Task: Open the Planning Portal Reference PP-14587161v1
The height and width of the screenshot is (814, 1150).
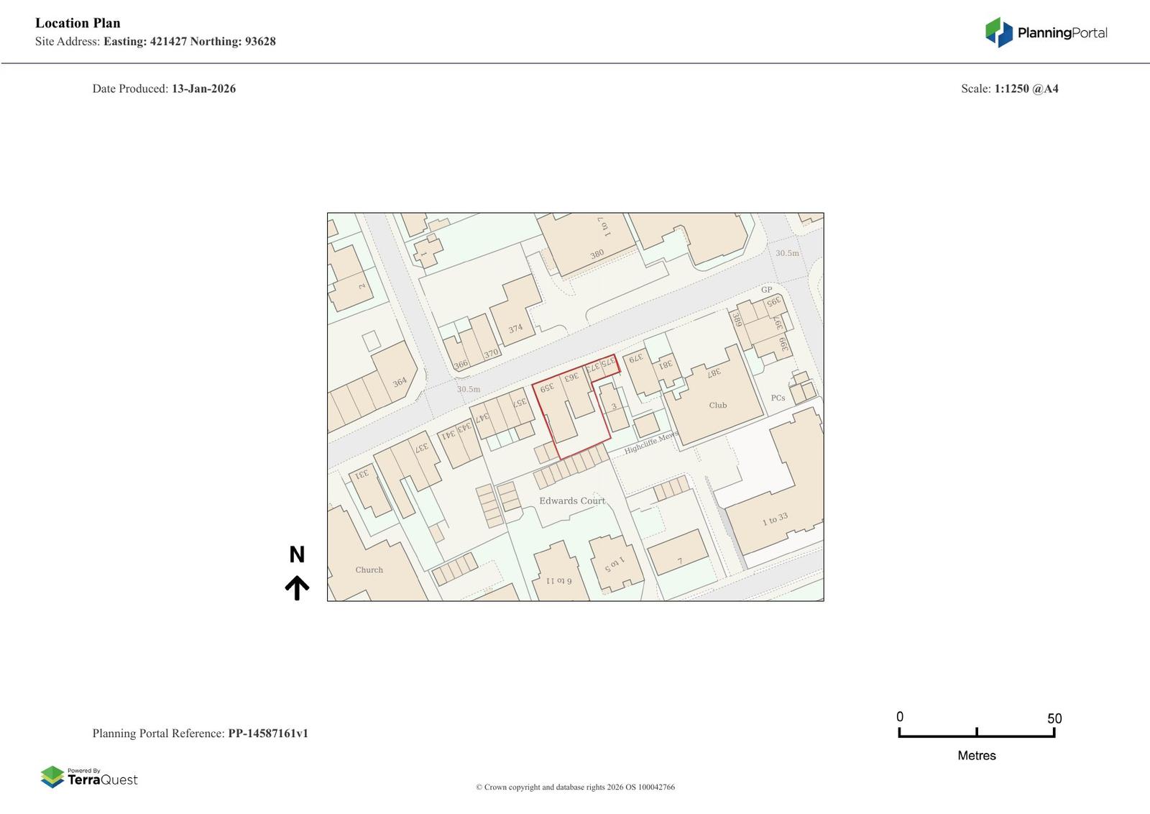Action: point(269,733)
